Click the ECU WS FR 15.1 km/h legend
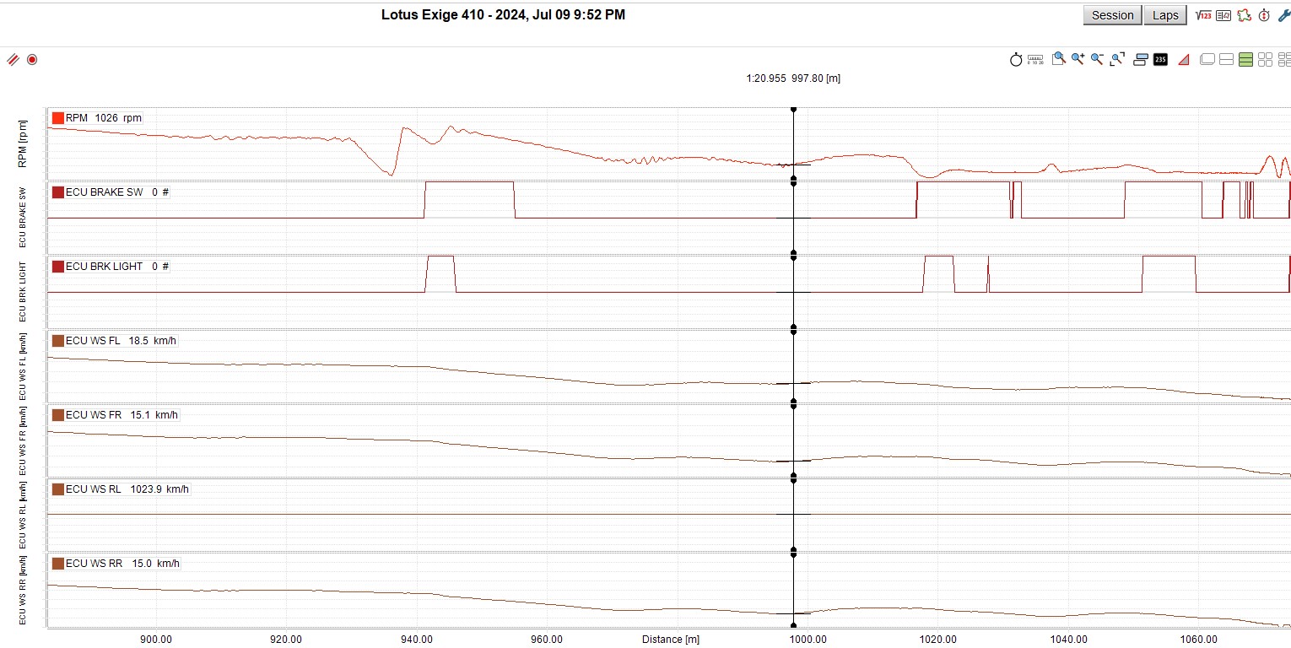 (122, 415)
